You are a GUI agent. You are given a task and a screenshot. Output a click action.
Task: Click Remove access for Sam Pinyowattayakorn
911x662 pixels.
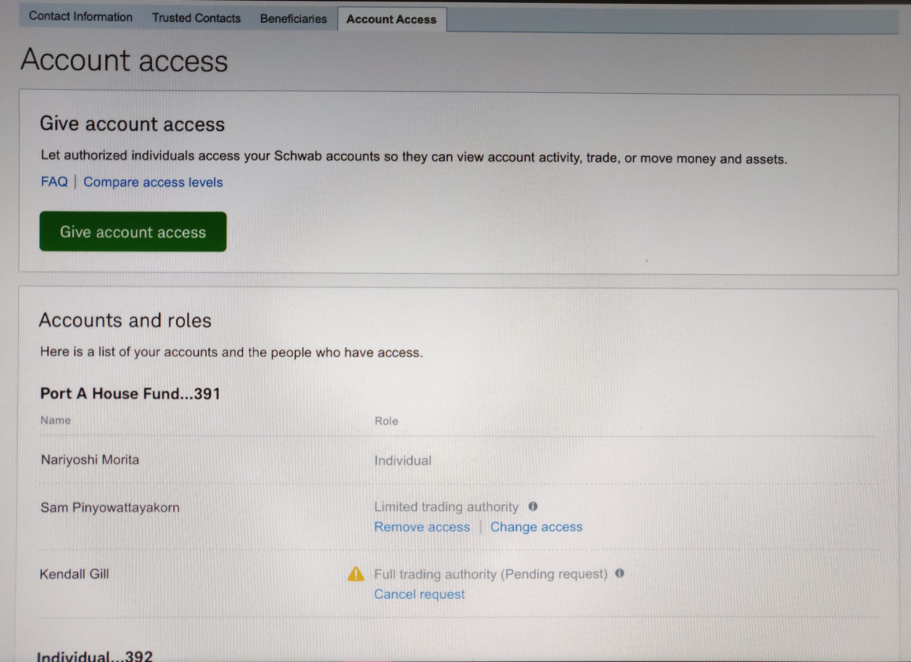pos(422,527)
